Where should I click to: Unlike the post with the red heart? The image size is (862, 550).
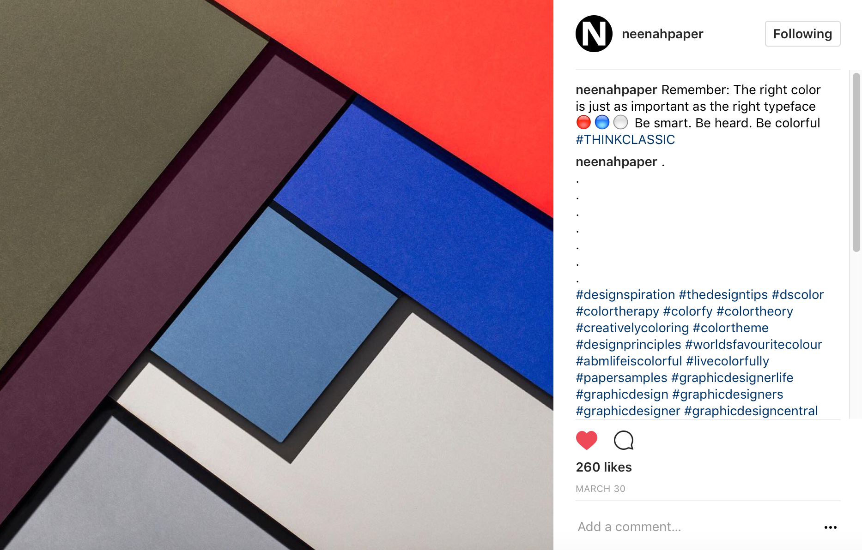tap(587, 440)
